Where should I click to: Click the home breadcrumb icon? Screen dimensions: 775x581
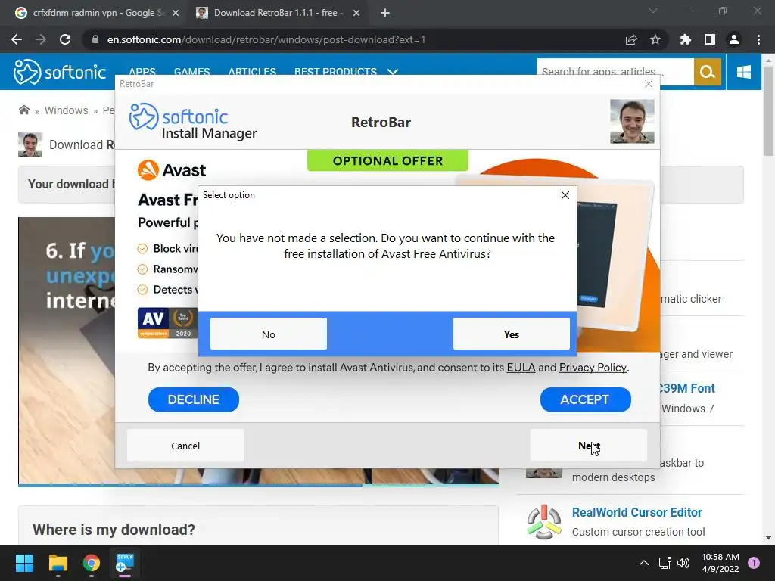tap(23, 110)
